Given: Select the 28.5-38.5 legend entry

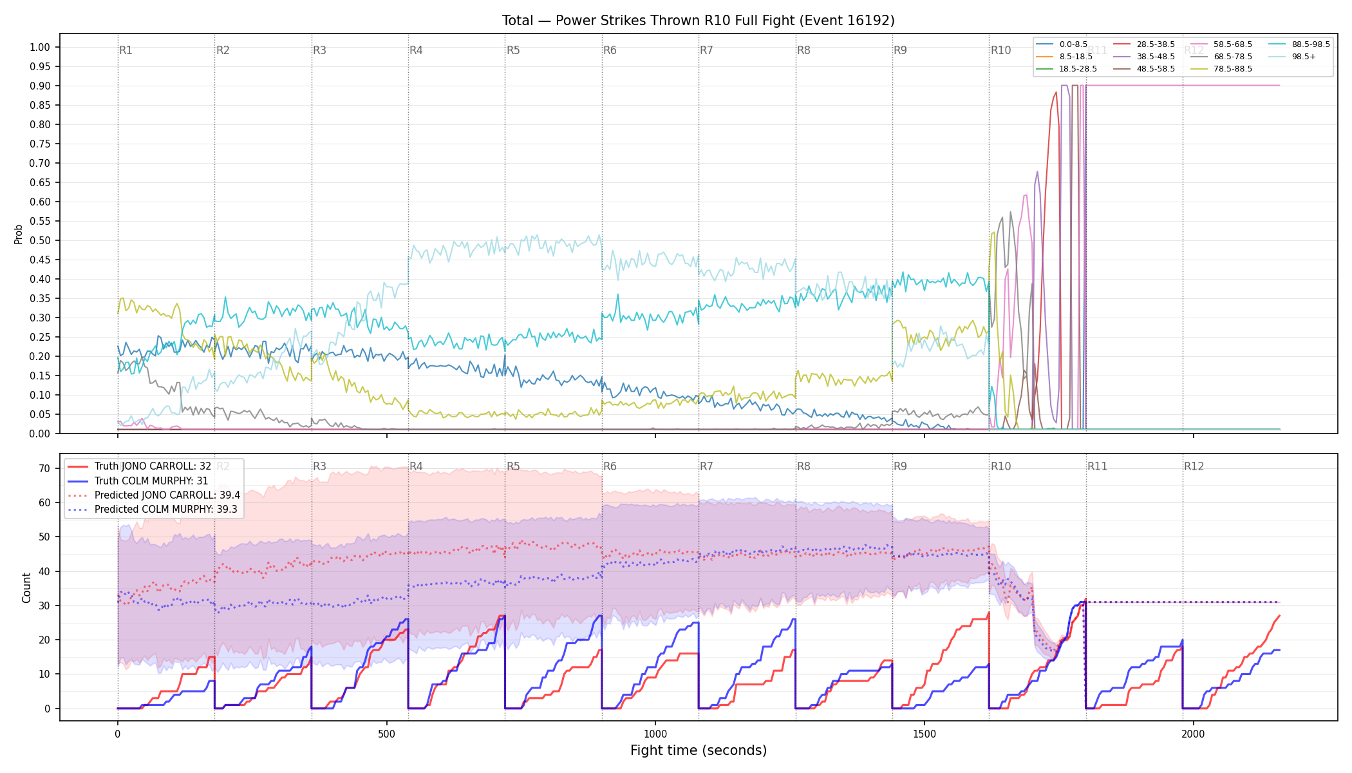Looking at the screenshot, I should pyautogui.click(x=1144, y=44).
